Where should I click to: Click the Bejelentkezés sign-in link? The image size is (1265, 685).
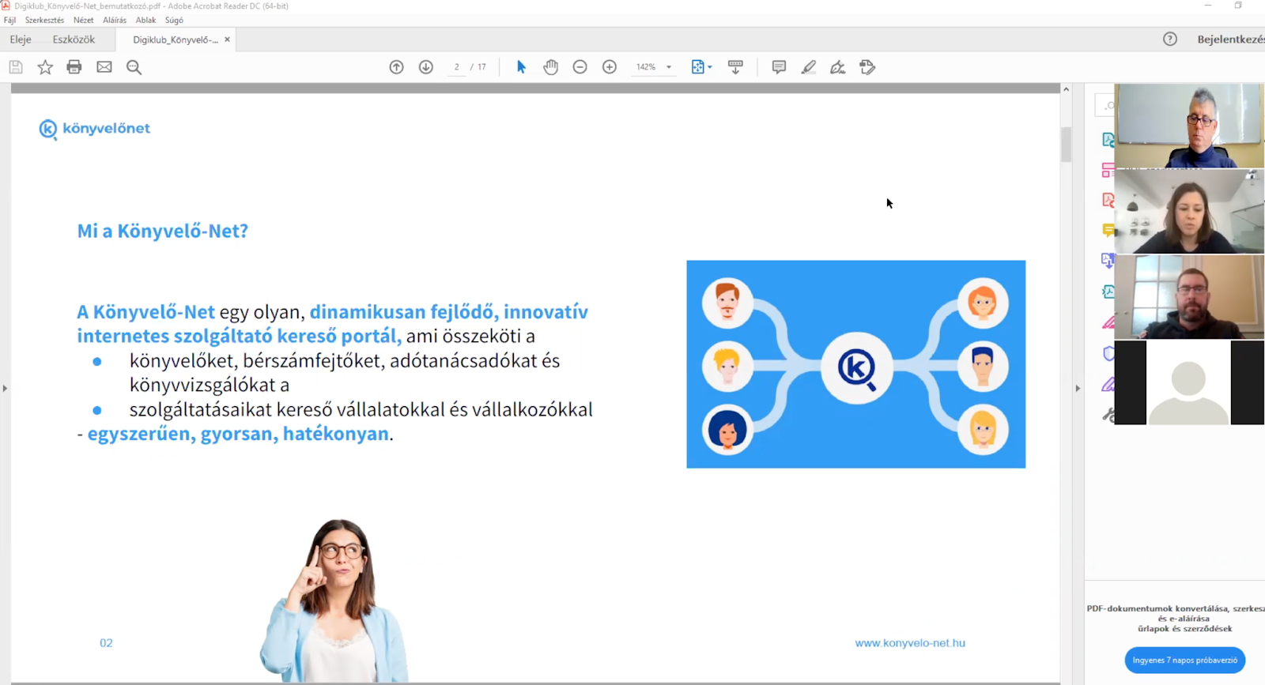(1230, 39)
